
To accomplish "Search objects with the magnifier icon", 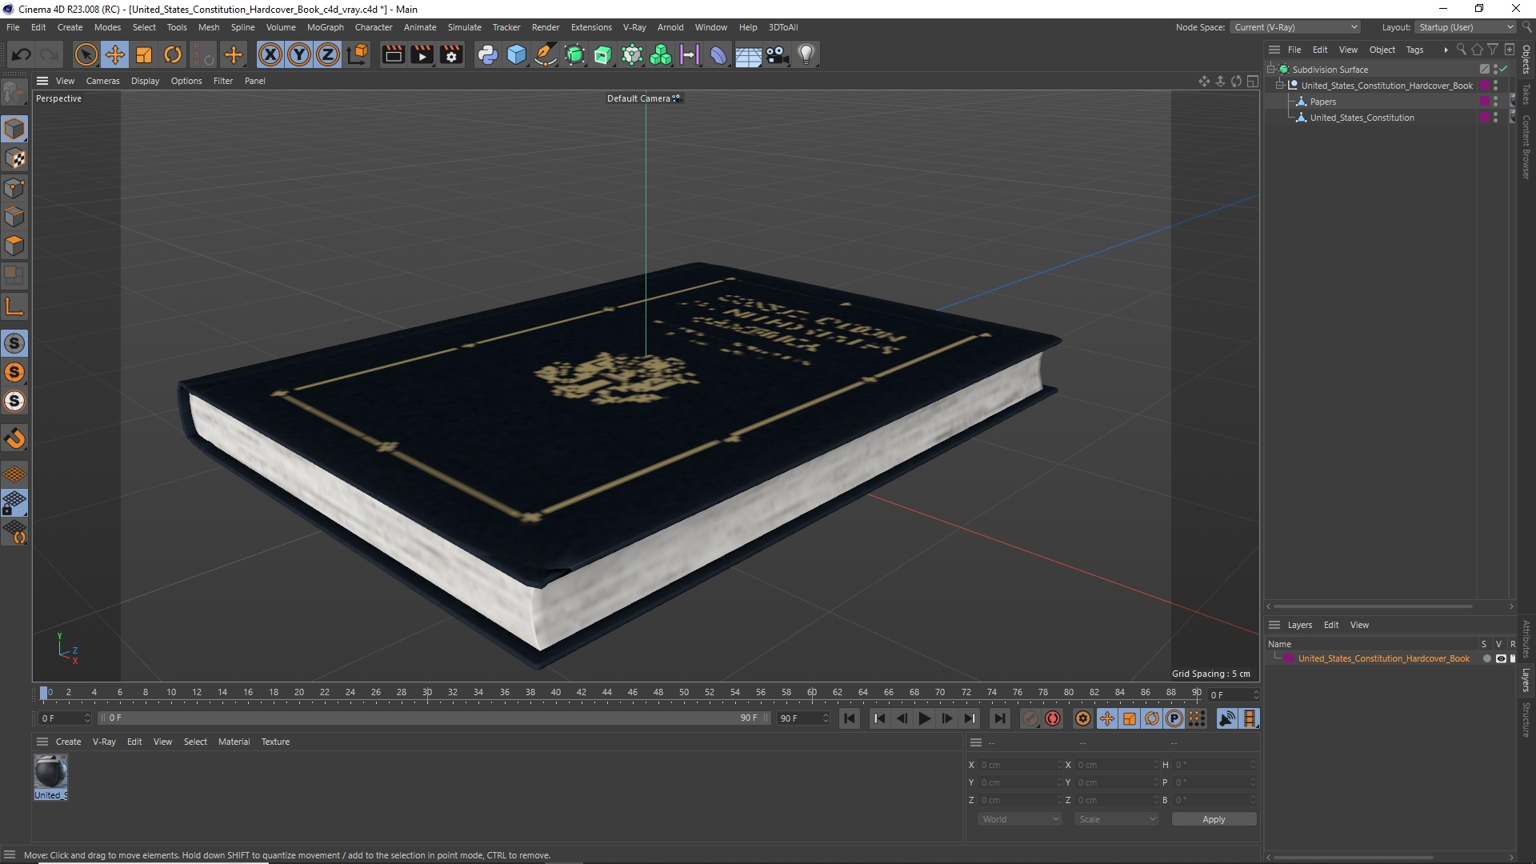I will 1461,50.
